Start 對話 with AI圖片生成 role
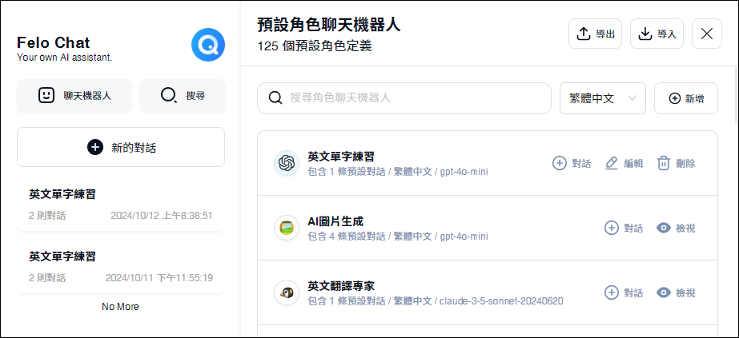 coord(624,228)
